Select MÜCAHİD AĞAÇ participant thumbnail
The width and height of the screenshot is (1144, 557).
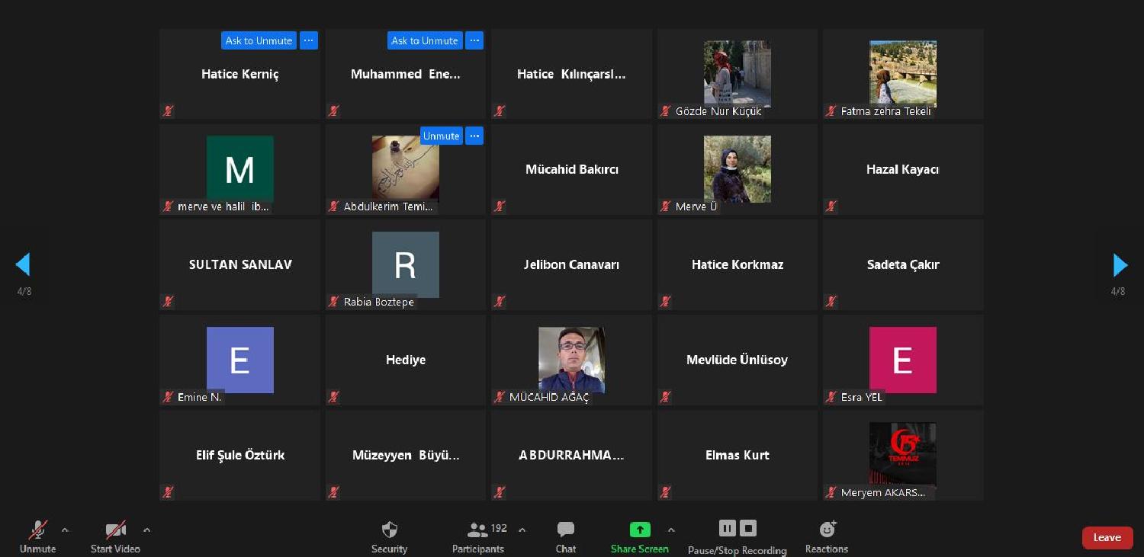pos(571,360)
